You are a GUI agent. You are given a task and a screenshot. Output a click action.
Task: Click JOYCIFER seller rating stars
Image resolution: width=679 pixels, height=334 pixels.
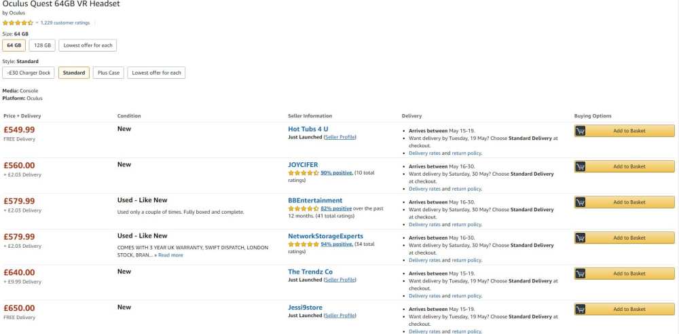pyautogui.click(x=304, y=173)
